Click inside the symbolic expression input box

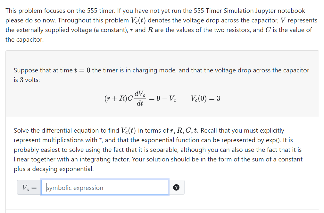click(x=105, y=187)
